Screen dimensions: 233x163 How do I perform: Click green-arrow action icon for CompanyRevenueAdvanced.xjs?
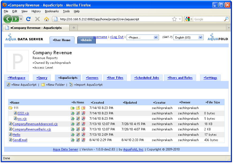click(72, 124)
